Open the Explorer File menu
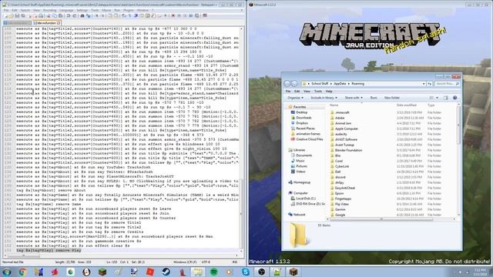The height and width of the screenshot is (277, 493). 288,91
